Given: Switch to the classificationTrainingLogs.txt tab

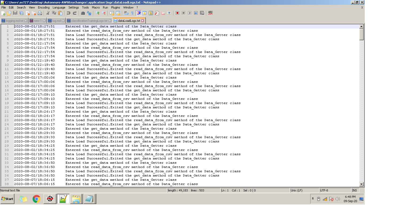Looking at the screenshot, I should pos(89,21).
